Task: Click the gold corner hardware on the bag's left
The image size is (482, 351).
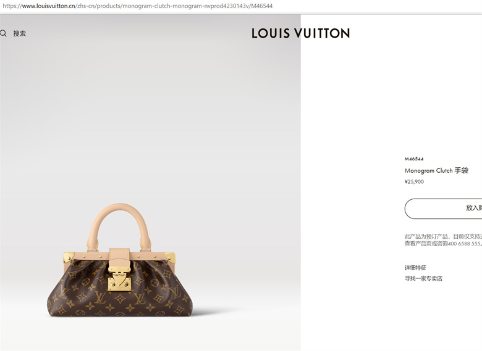Action: tap(69, 257)
